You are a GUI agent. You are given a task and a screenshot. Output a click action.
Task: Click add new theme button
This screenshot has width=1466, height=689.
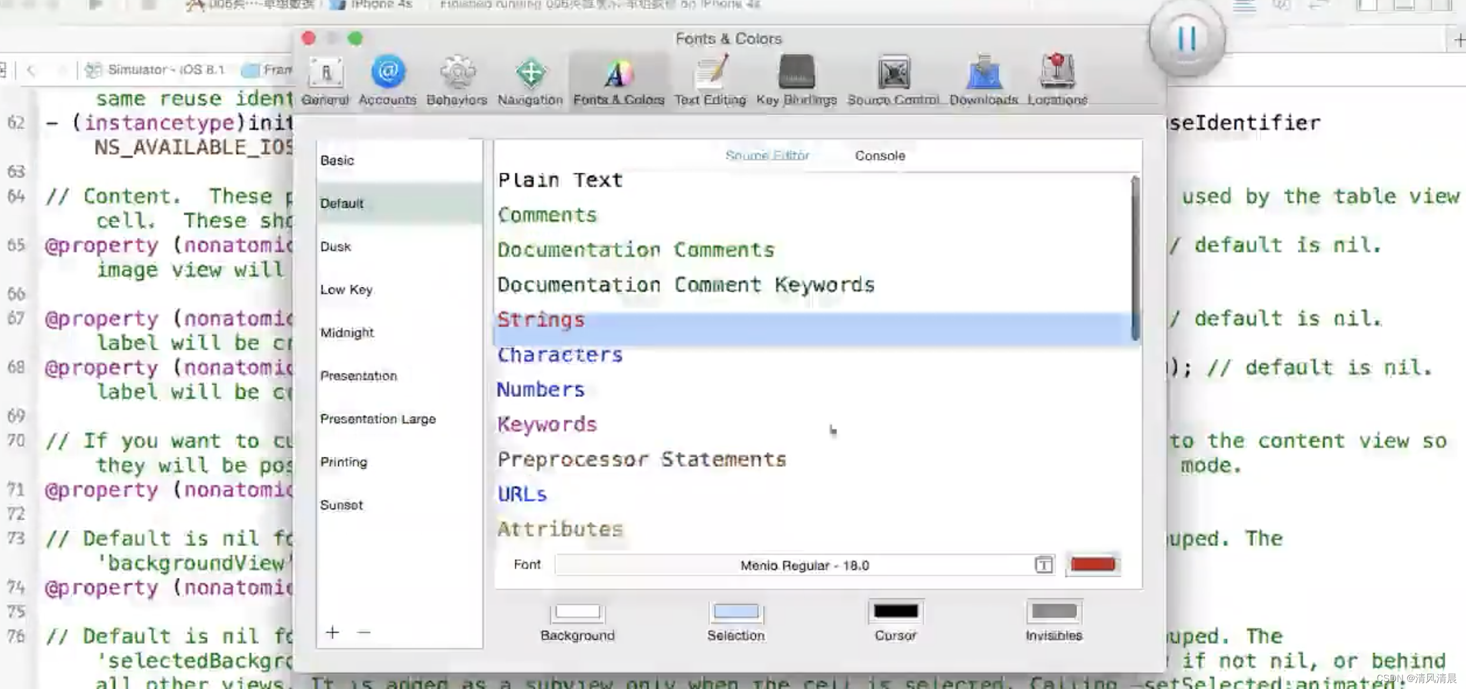pos(332,634)
